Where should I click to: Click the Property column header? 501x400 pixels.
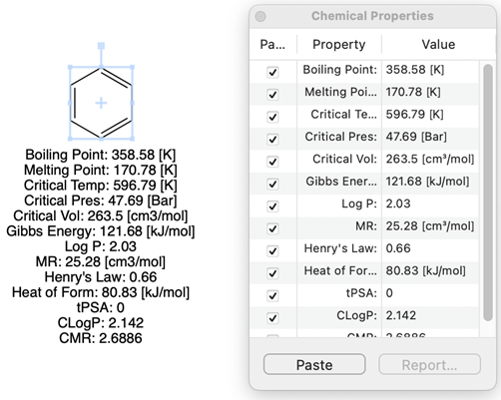pos(339,44)
